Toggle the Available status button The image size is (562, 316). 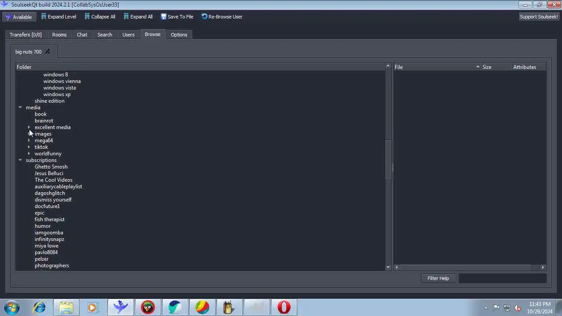(18, 17)
